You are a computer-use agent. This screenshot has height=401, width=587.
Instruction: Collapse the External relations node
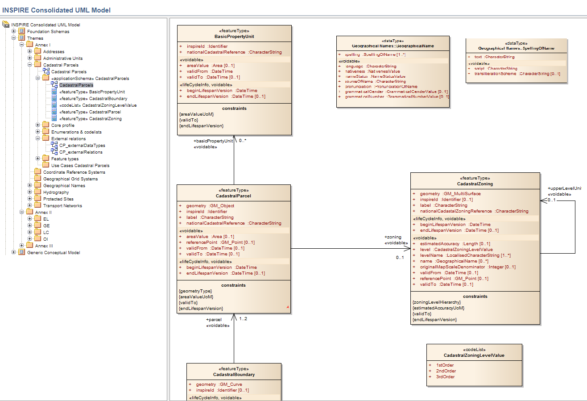pos(38,138)
